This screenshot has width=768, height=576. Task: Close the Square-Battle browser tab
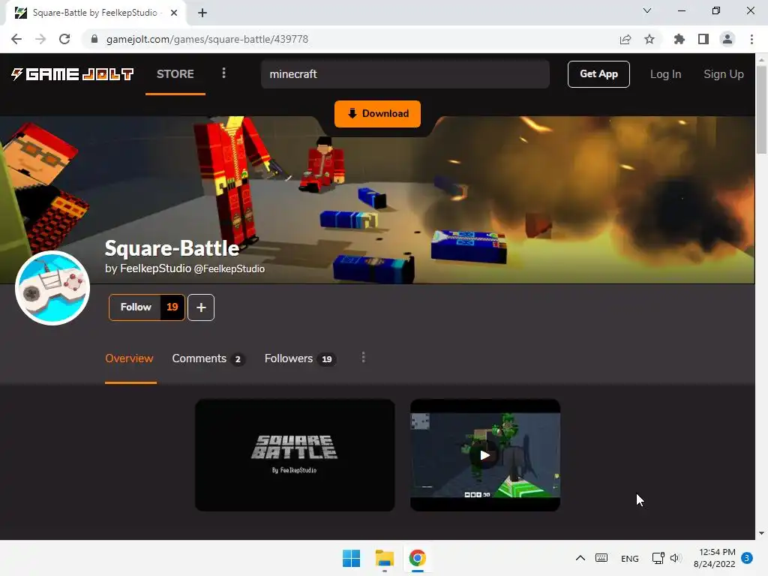coord(174,13)
